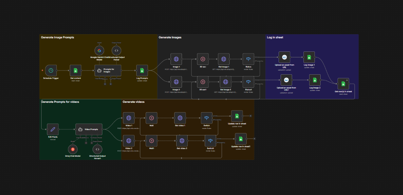Click the Memory plus connector under Video Prompts
403x195 pixels.
click(86, 143)
